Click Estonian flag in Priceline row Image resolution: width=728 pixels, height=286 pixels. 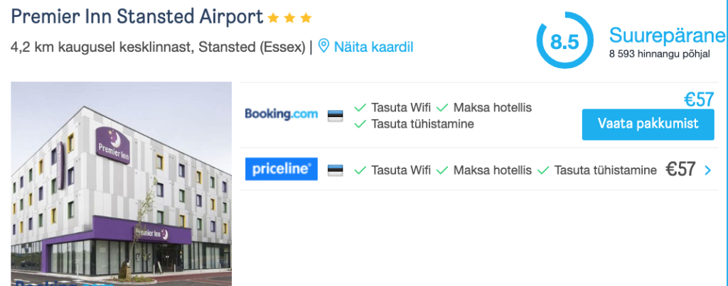336,170
